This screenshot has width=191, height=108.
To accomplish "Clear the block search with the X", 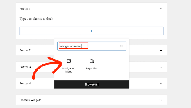I will tap(121, 46).
